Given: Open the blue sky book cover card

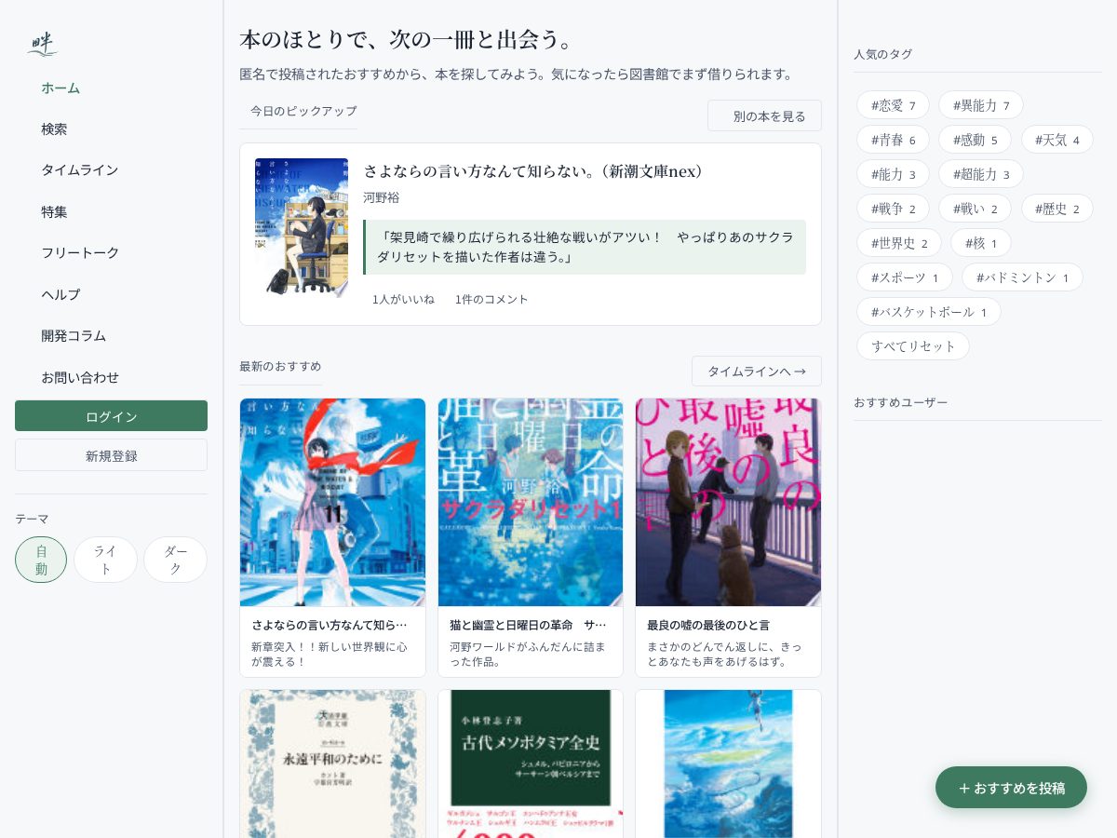Looking at the screenshot, I should (728, 764).
